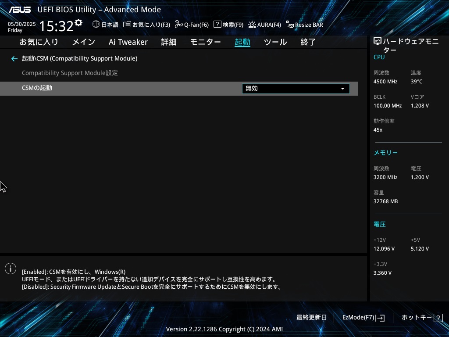Click the メモリー section heading
This screenshot has width=449, height=337.
coord(386,153)
